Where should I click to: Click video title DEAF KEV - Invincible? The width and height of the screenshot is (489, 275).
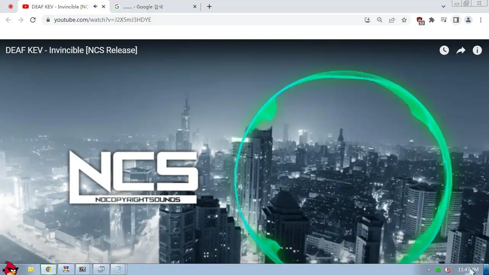coord(71,50)
